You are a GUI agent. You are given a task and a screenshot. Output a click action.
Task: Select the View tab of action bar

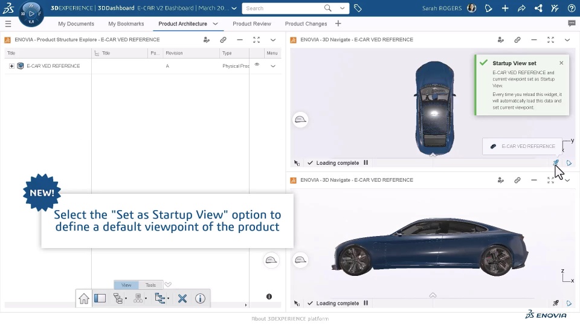click(x=126, y=285)
